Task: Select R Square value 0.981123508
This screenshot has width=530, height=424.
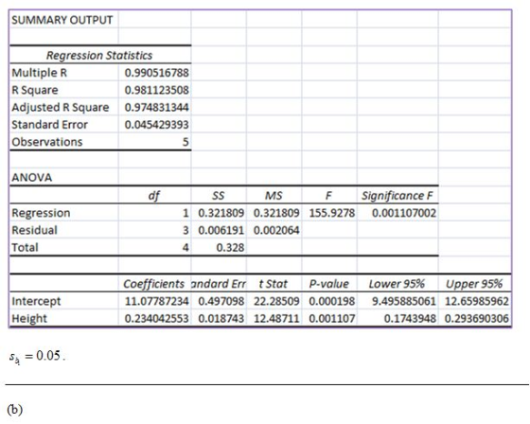Action: click(x=156, y=90)
